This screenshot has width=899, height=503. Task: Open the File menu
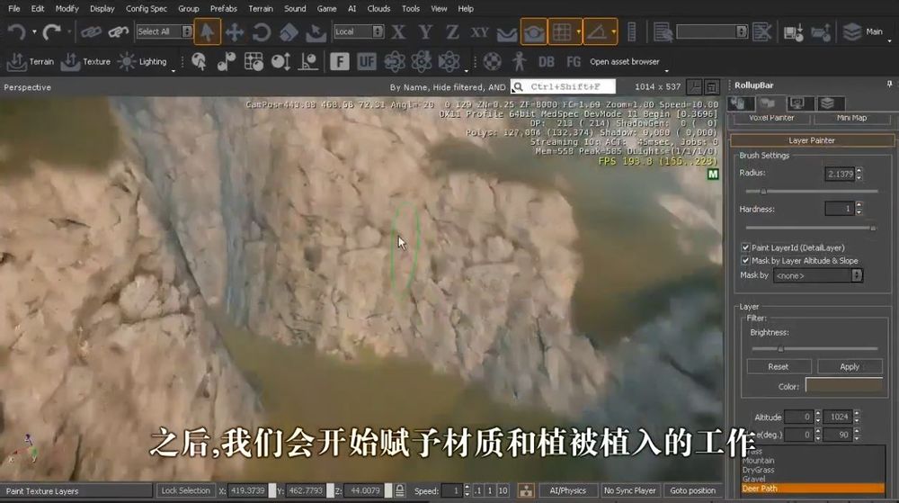point(14,9)
